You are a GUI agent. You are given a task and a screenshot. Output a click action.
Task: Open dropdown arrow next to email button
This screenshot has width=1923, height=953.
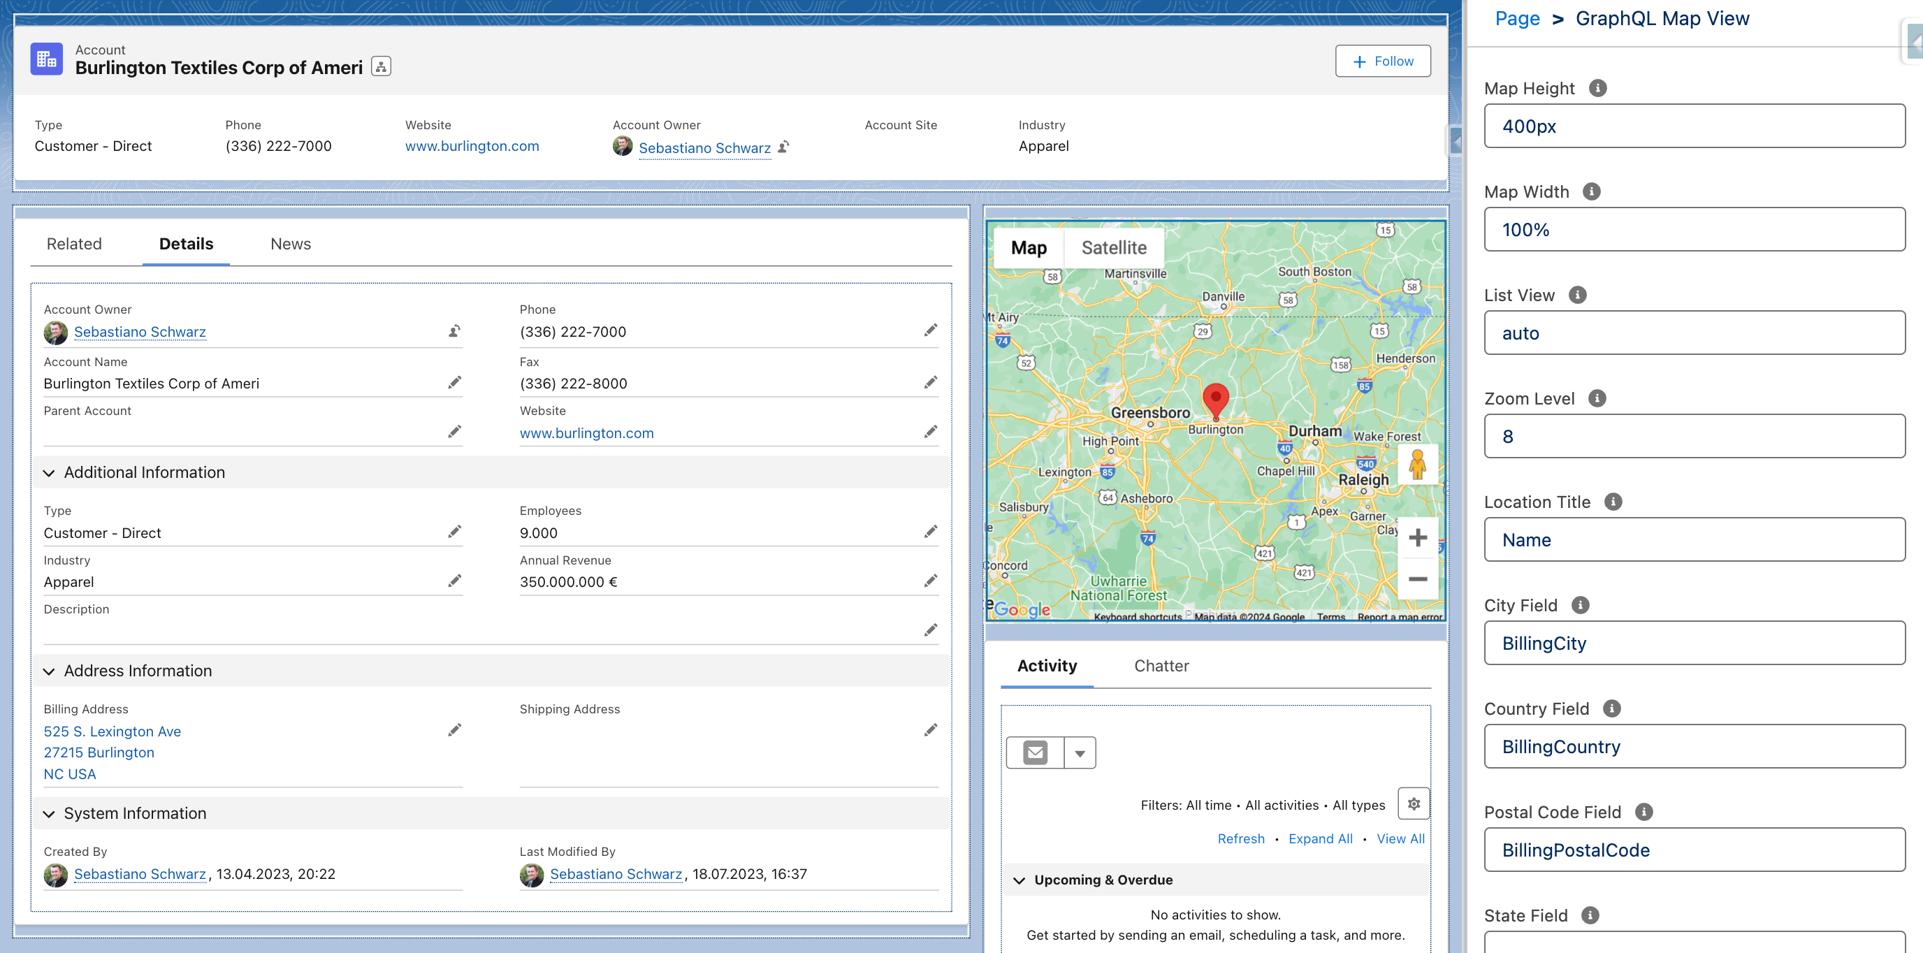(1080, 752)
